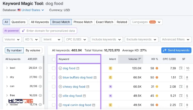Image resolution: width=193 pixels, height=110 pixels.
Task: Open the Advanced filters dropdown
Action: point(176,40)
